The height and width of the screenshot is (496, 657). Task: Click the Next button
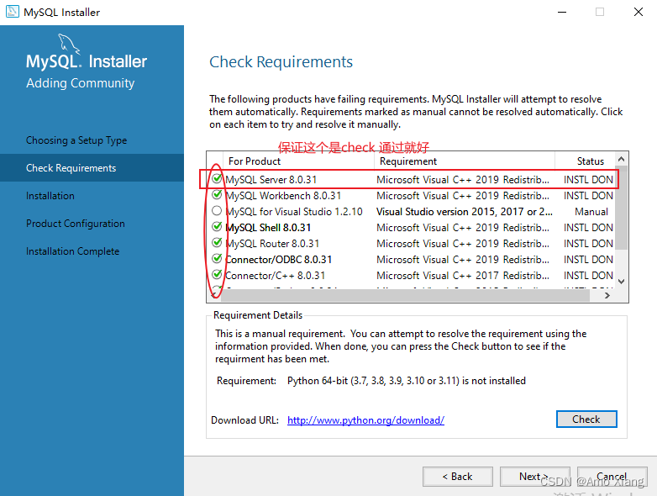[x=534, y=477]
